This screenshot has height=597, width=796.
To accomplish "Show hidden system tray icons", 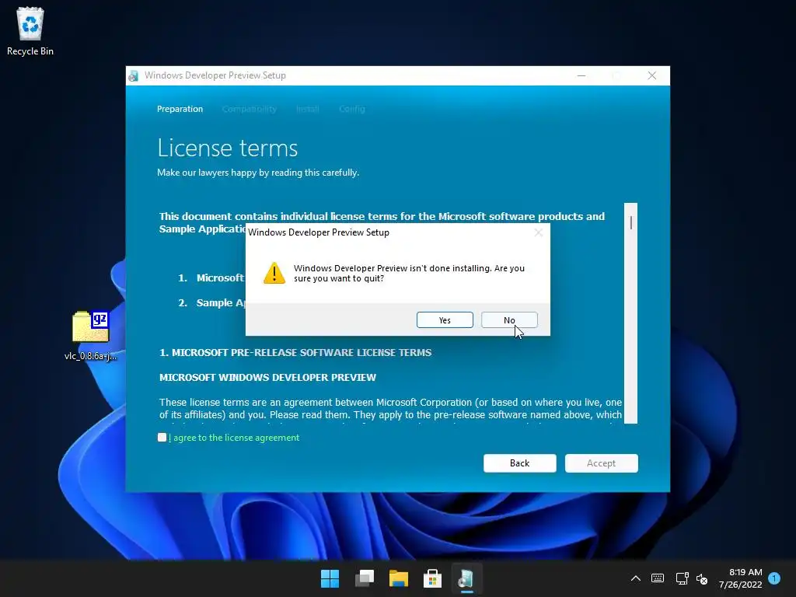I will [x=636, y=578].
